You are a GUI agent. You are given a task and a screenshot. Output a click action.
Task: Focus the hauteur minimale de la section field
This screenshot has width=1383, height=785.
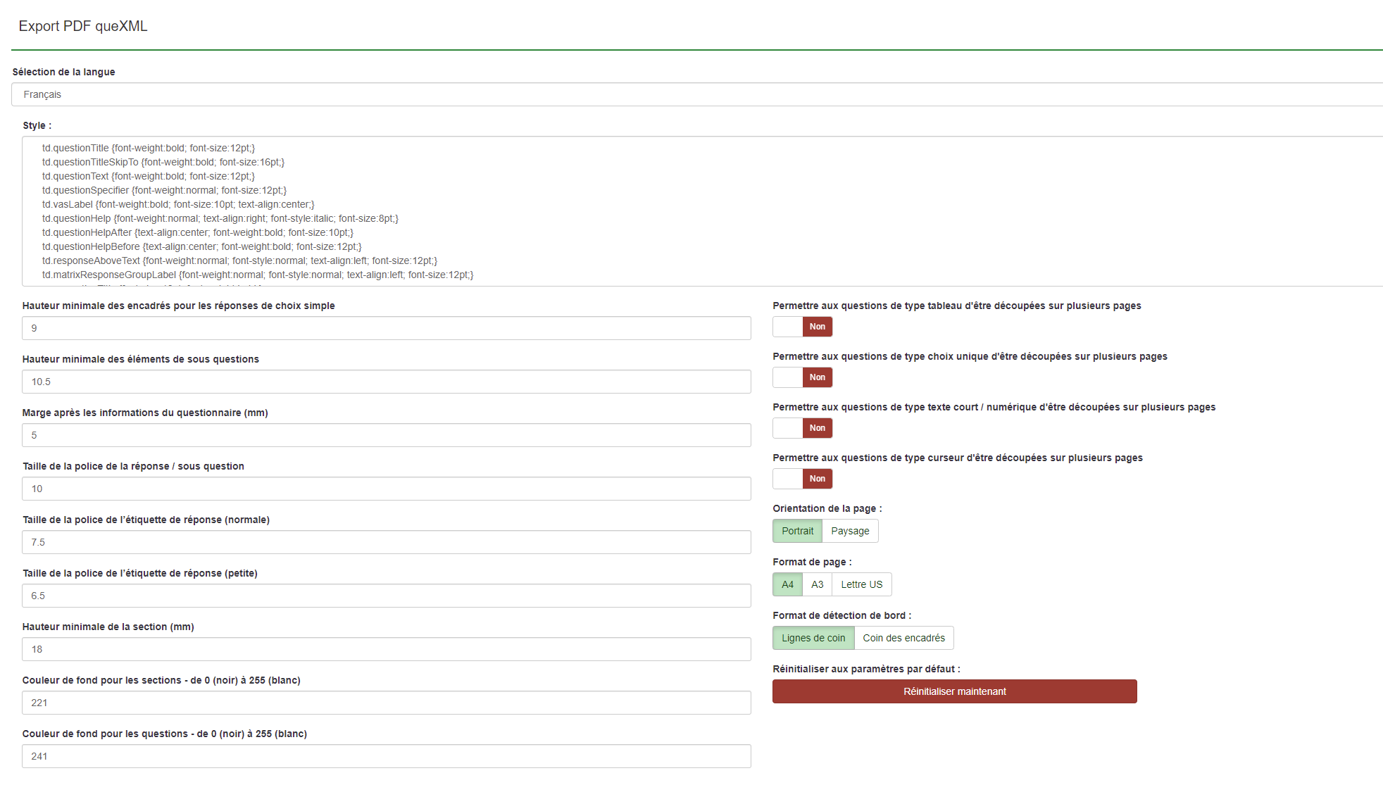(x=386, y=649)
